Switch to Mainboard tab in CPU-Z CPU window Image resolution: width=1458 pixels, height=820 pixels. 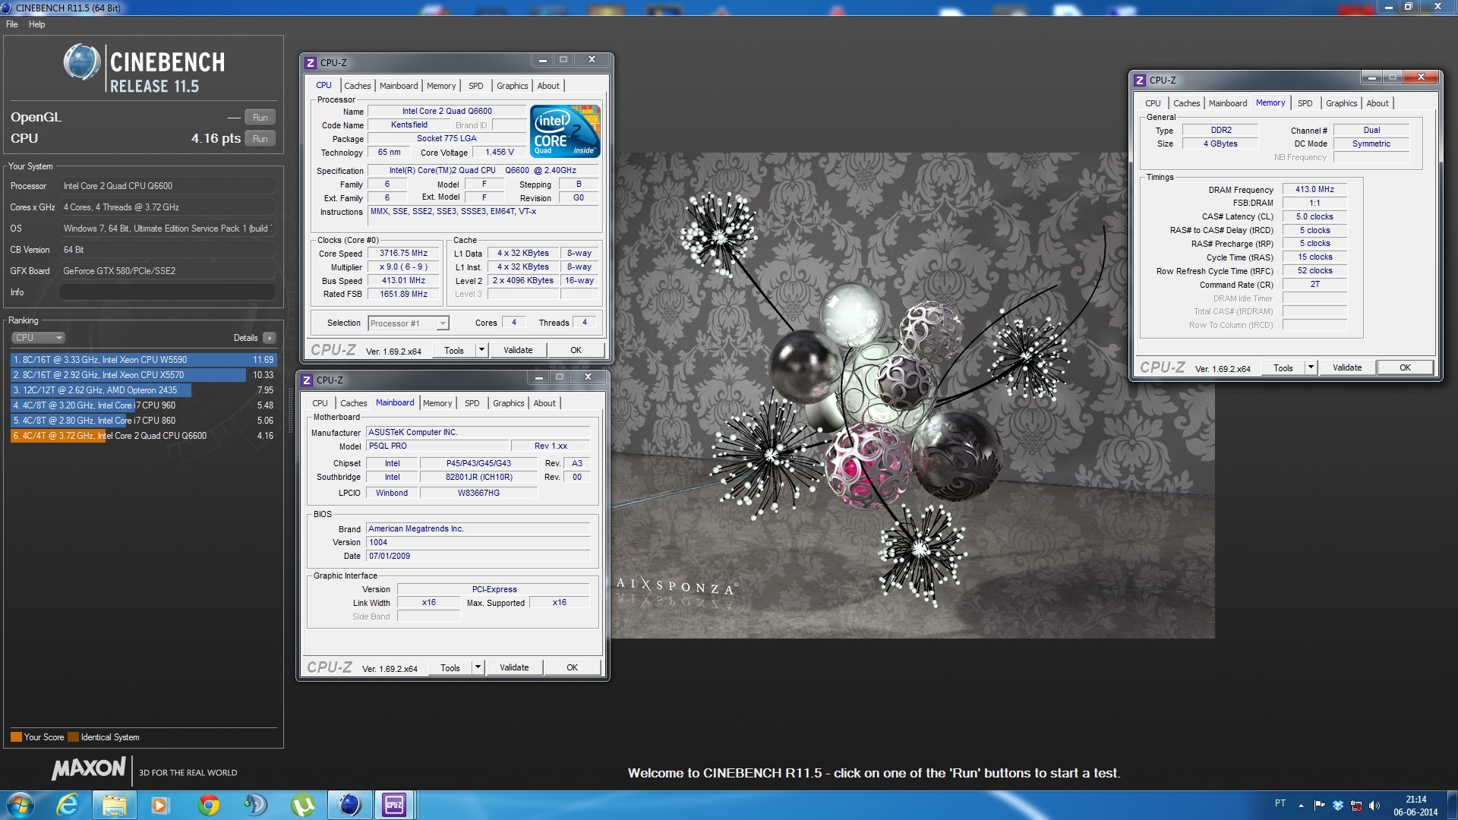click(399, 86)
